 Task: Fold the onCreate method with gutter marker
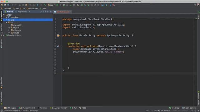[x=62, y=46]
